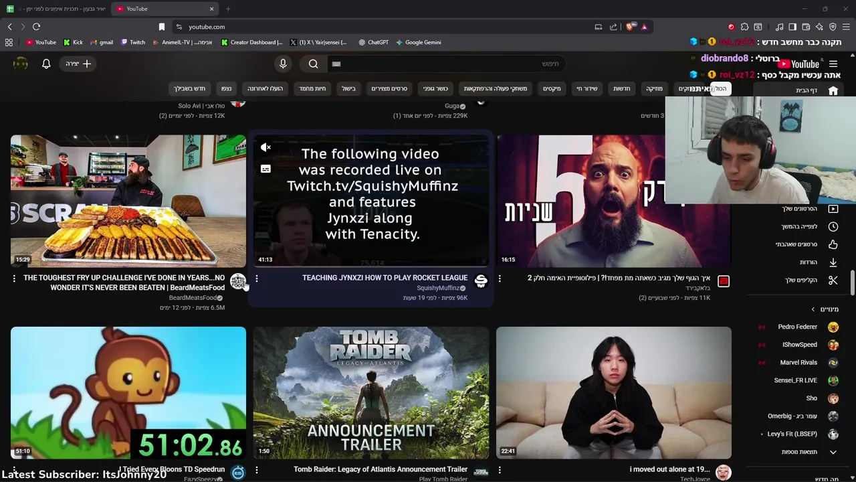
Task: Open the Brave Shields lion icon
Action: (x=630, y=27)
